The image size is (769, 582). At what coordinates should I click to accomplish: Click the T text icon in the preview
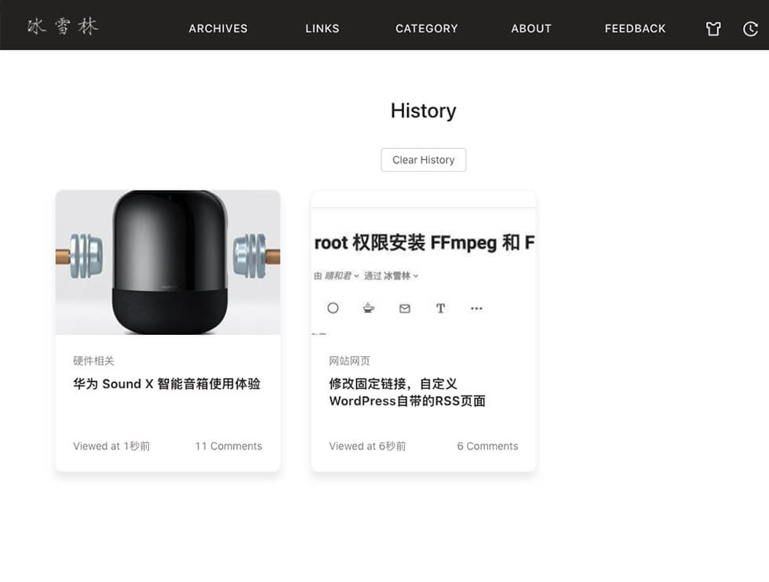pos(440,308)
